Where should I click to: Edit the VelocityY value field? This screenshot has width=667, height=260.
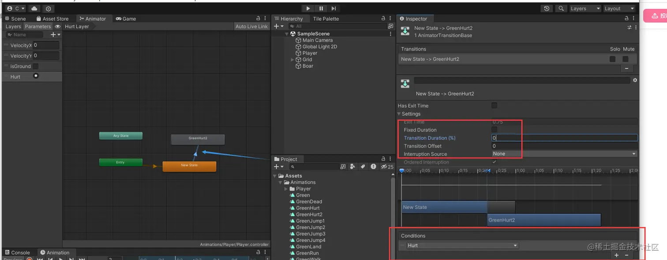46,55
